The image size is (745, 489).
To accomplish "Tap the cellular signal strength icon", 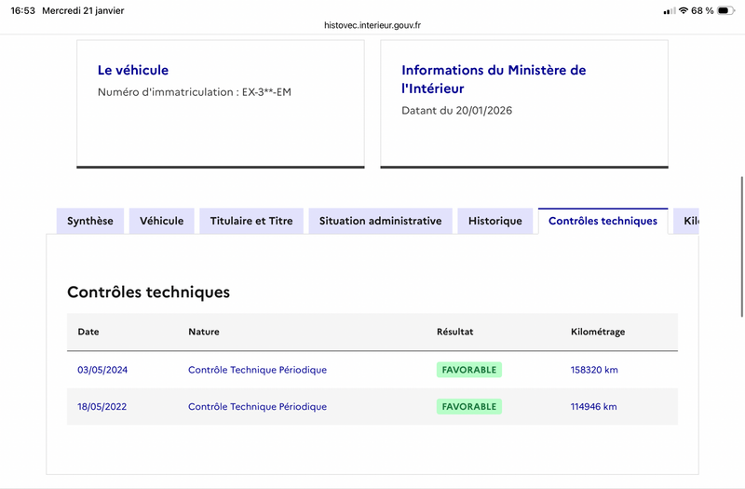I will pos(669,10).
